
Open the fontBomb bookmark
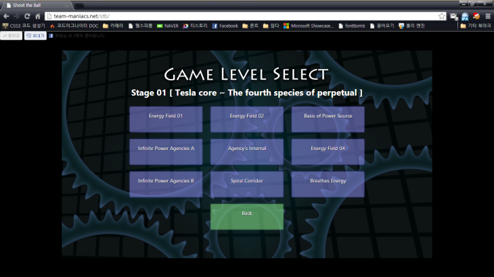pos(352,26)
